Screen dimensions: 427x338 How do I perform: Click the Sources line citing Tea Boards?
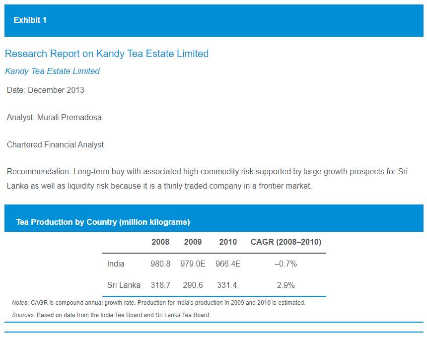click(x=110, y=315)
